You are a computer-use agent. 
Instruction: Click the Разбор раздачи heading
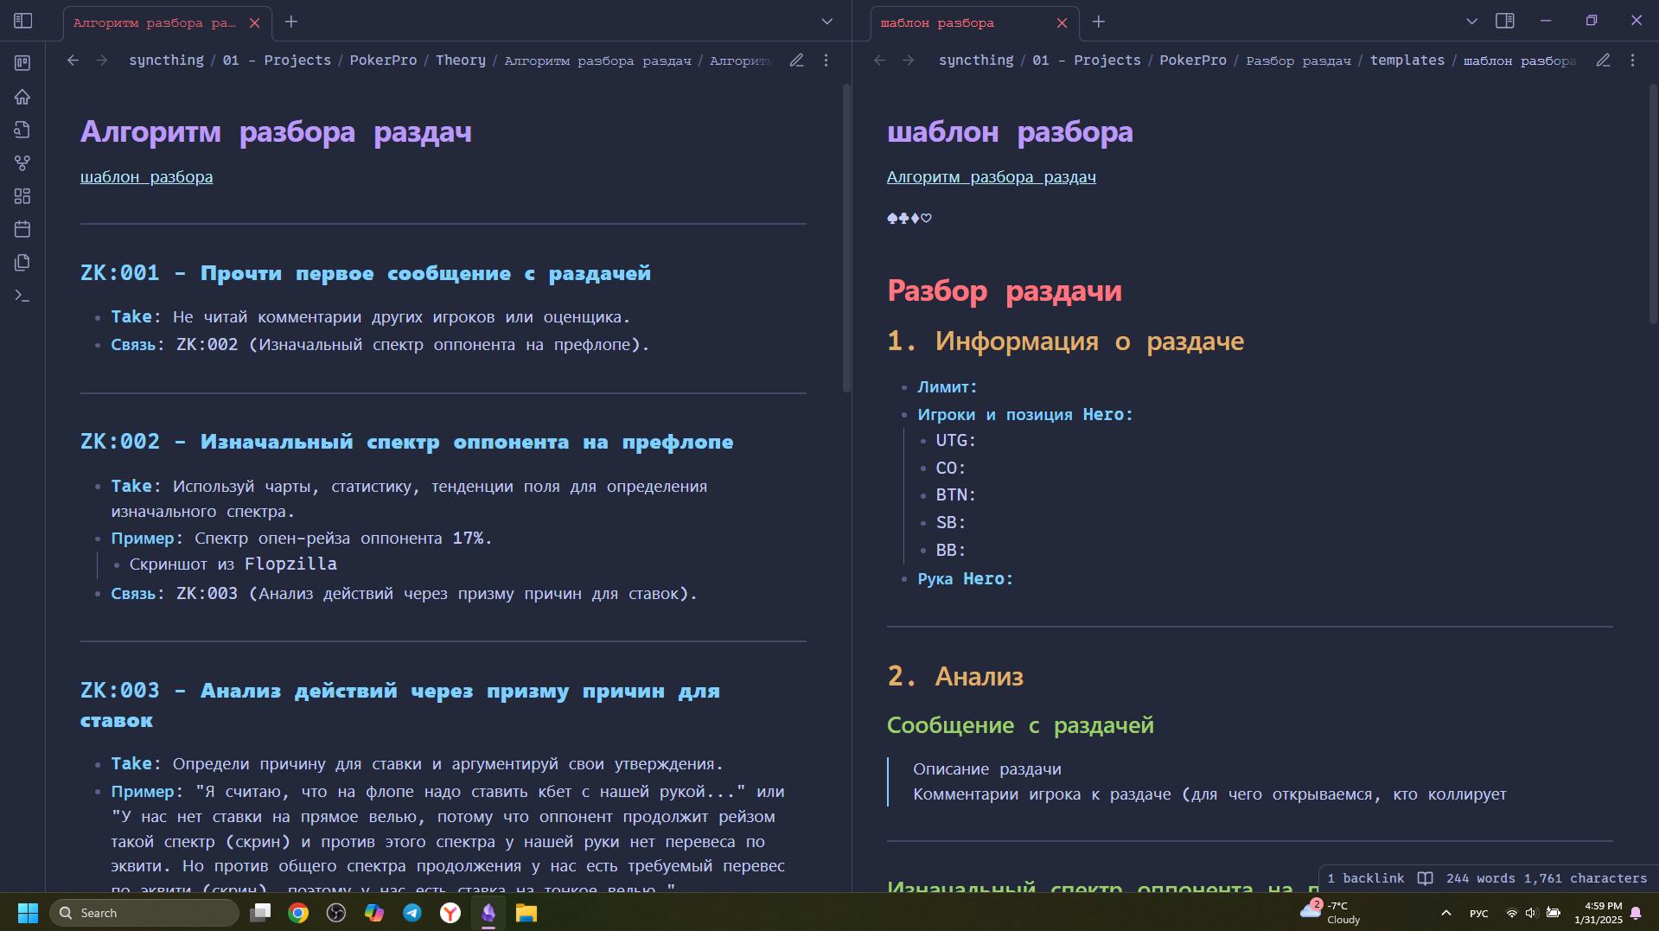tap(1005, 290)
